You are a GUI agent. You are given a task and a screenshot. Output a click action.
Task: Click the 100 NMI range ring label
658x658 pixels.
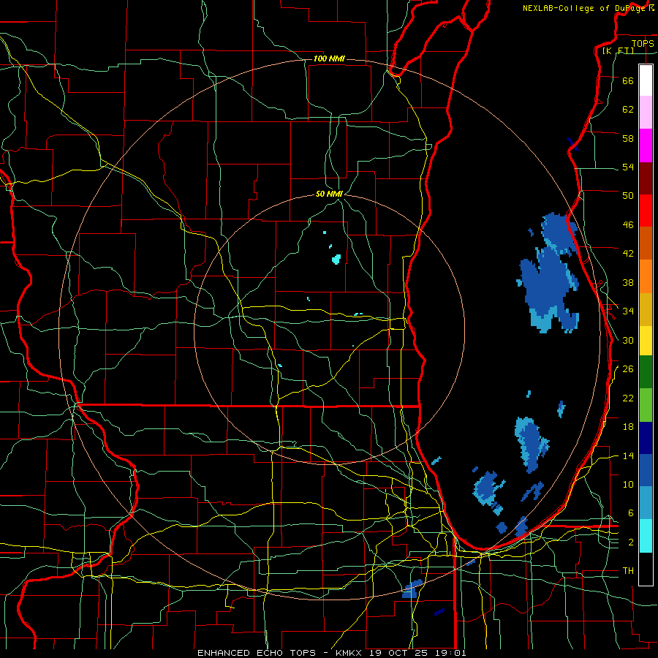point(329,58)
